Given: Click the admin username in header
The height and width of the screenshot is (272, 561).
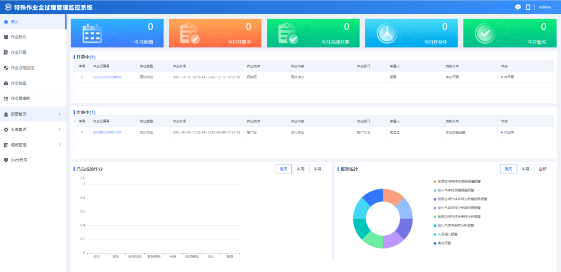Looking at the screenshot, I should click(545, 7).
